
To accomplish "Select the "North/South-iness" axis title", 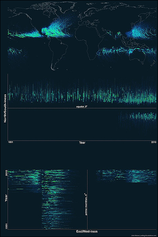I will click(5, 108).
